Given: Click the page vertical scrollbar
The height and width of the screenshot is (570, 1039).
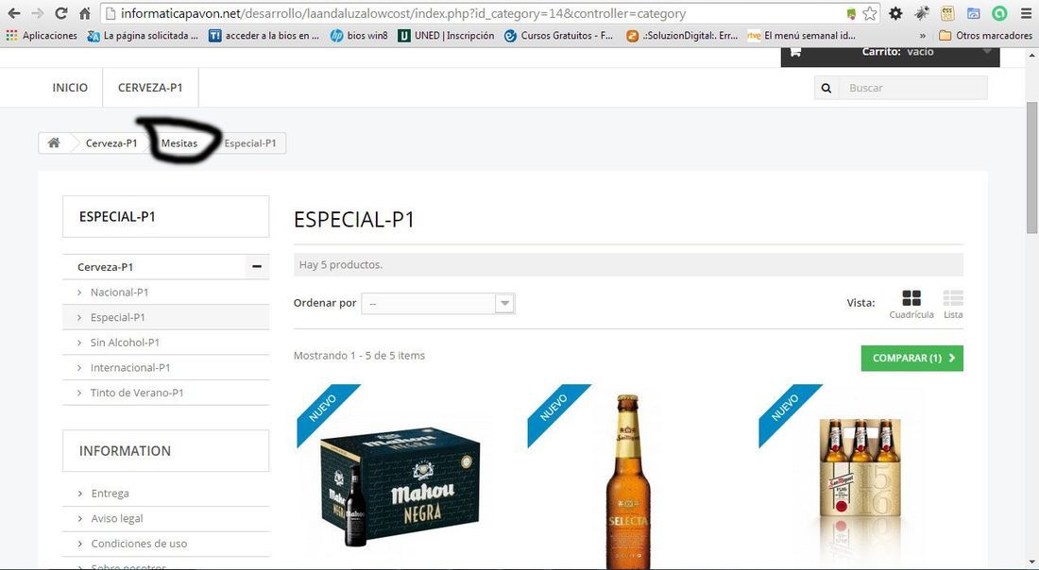Looking at the screenshot, I should tap(1031, 167).
